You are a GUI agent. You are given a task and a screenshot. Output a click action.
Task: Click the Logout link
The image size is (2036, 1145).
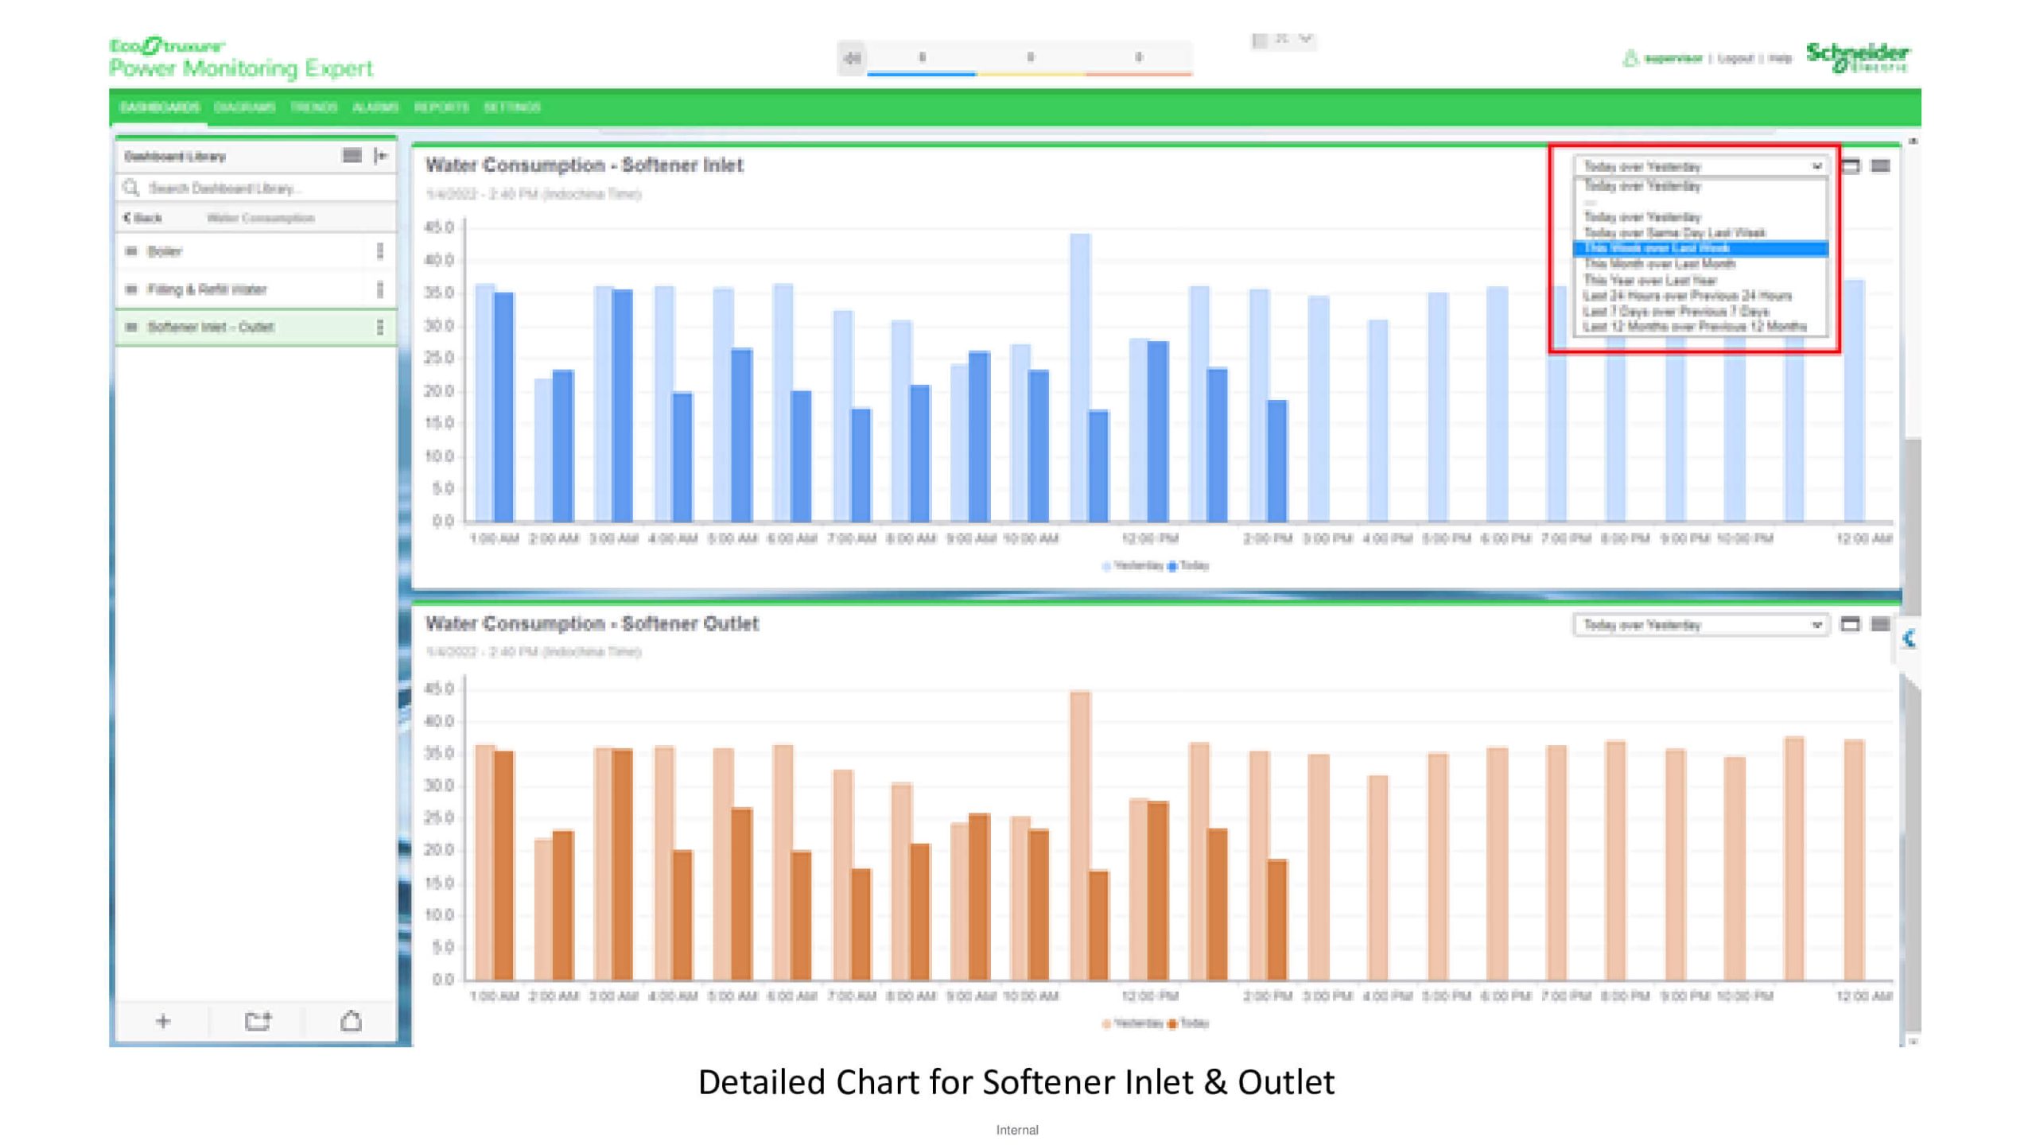coord(1735,58)
